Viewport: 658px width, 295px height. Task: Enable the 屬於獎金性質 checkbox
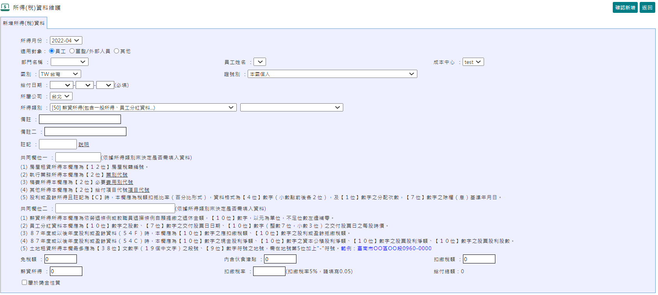(x=25, y=283)
